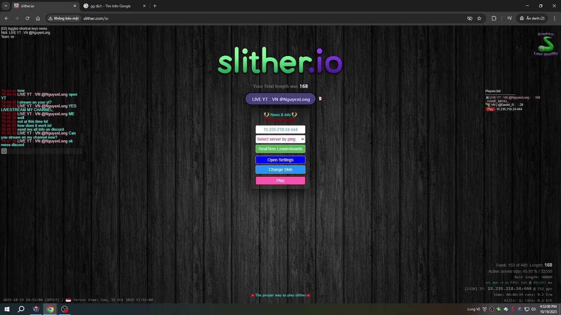Open the Windows Start menu

[7, 309]
